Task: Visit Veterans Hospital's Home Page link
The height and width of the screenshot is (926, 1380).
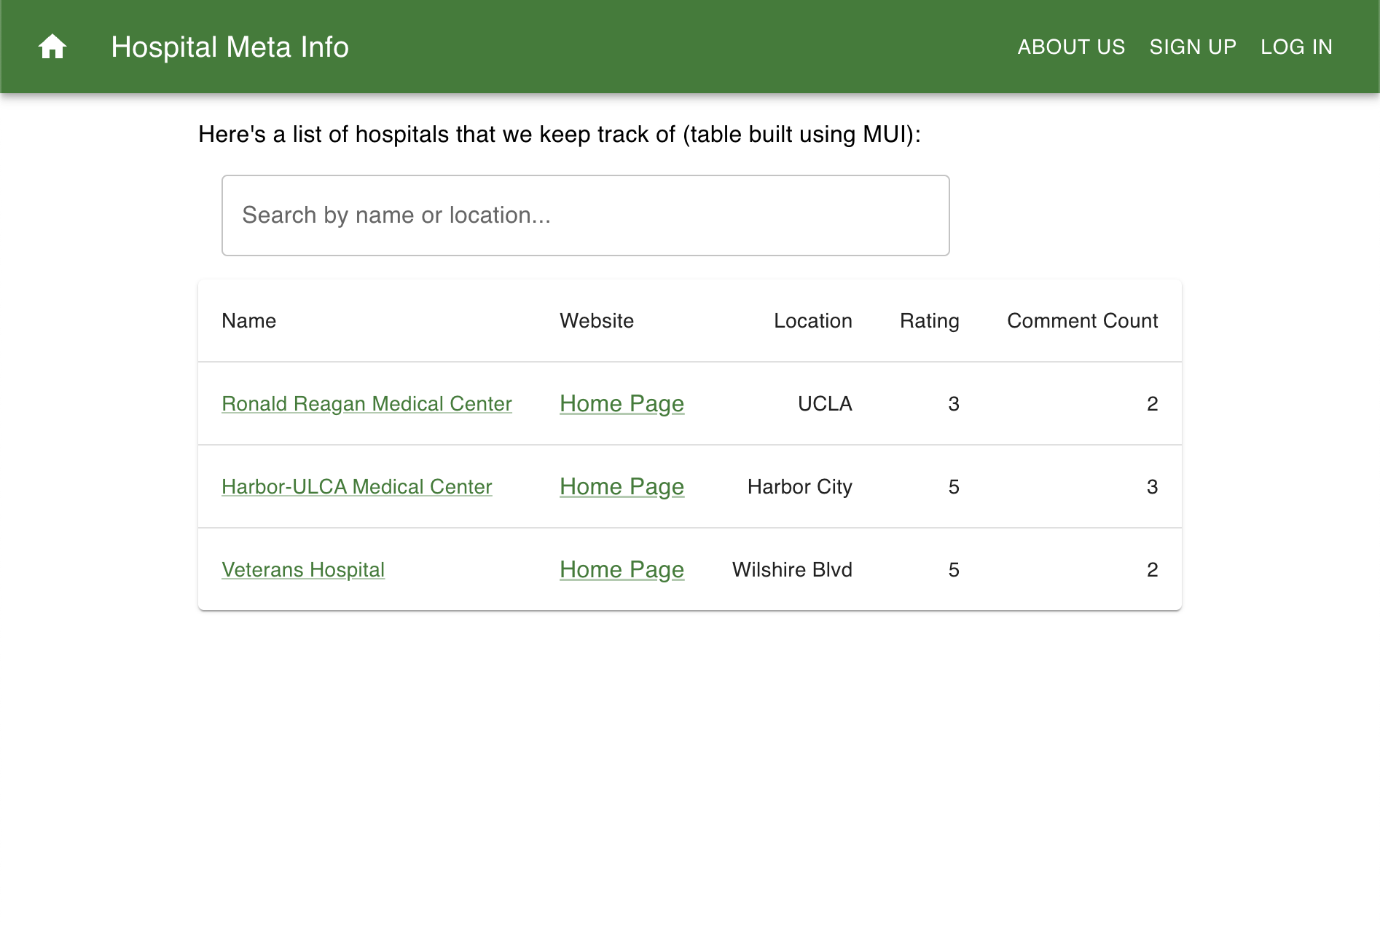Action: click(622, 569)
